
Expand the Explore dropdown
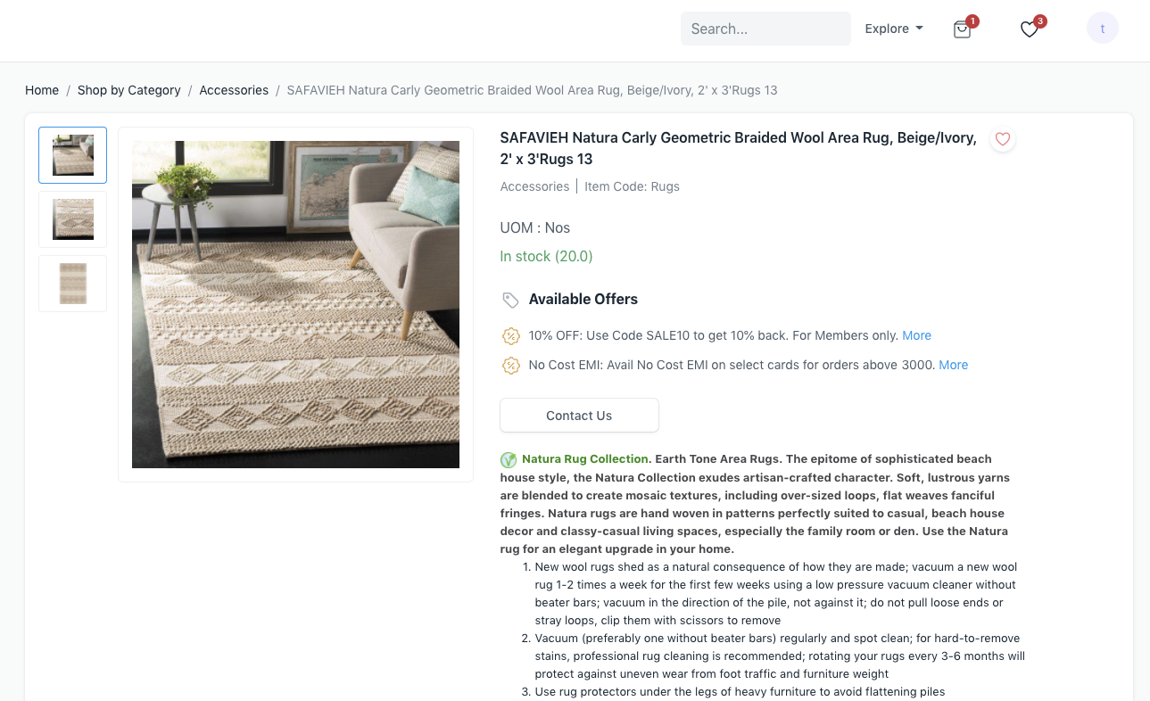[x=894, y=29]
